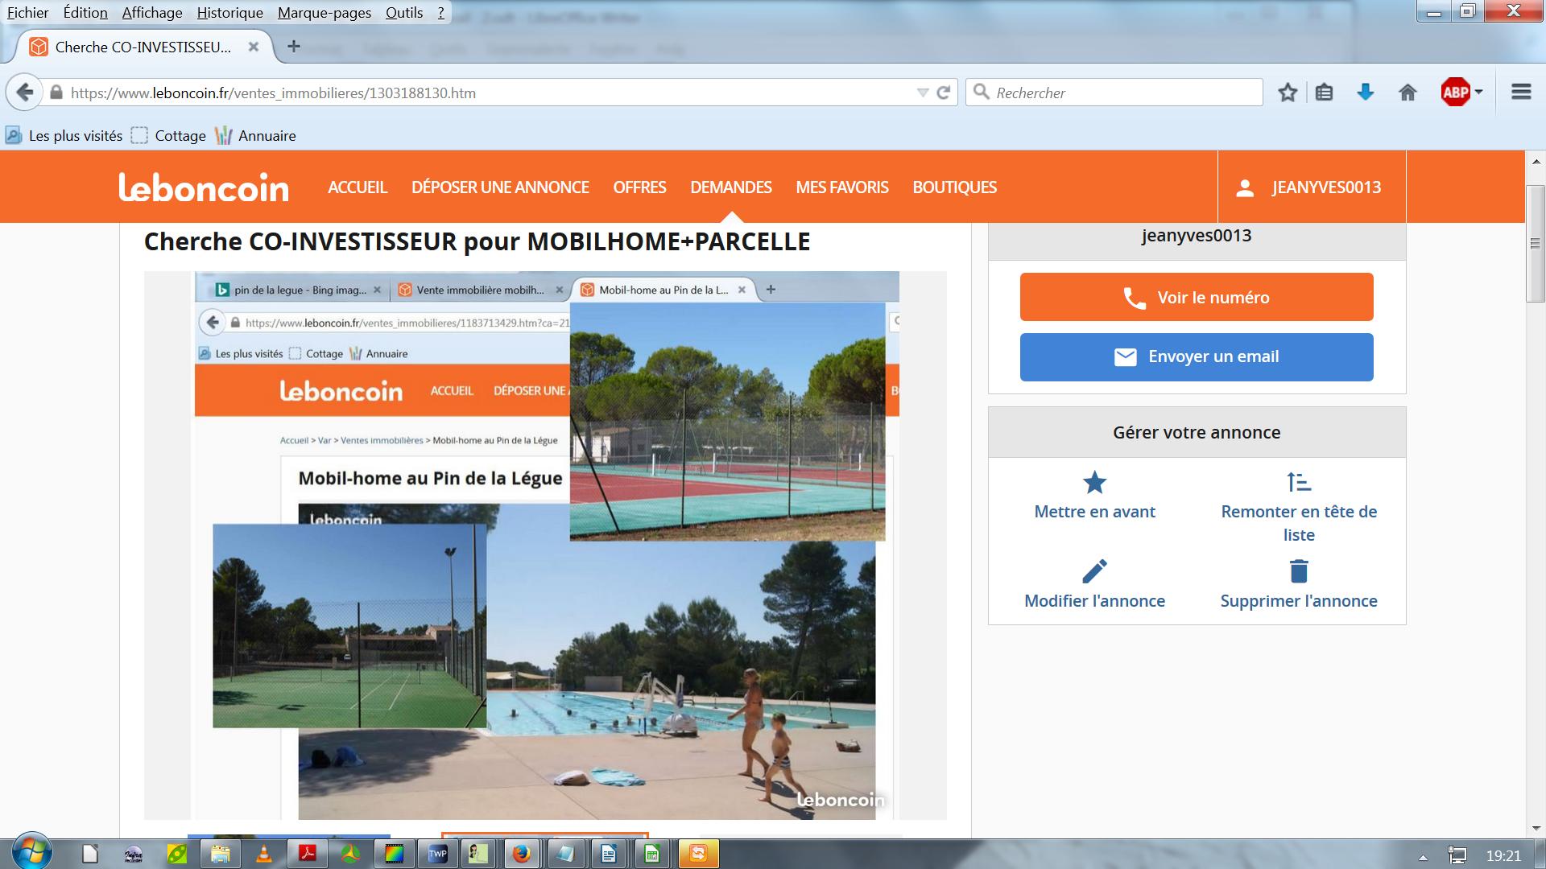Click the Mettre en avant link text
This screenshot has width=1546, height=869.
click(x=1094, y=512)
